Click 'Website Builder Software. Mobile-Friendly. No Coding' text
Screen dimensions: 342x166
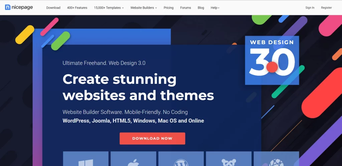pos(125,112)
